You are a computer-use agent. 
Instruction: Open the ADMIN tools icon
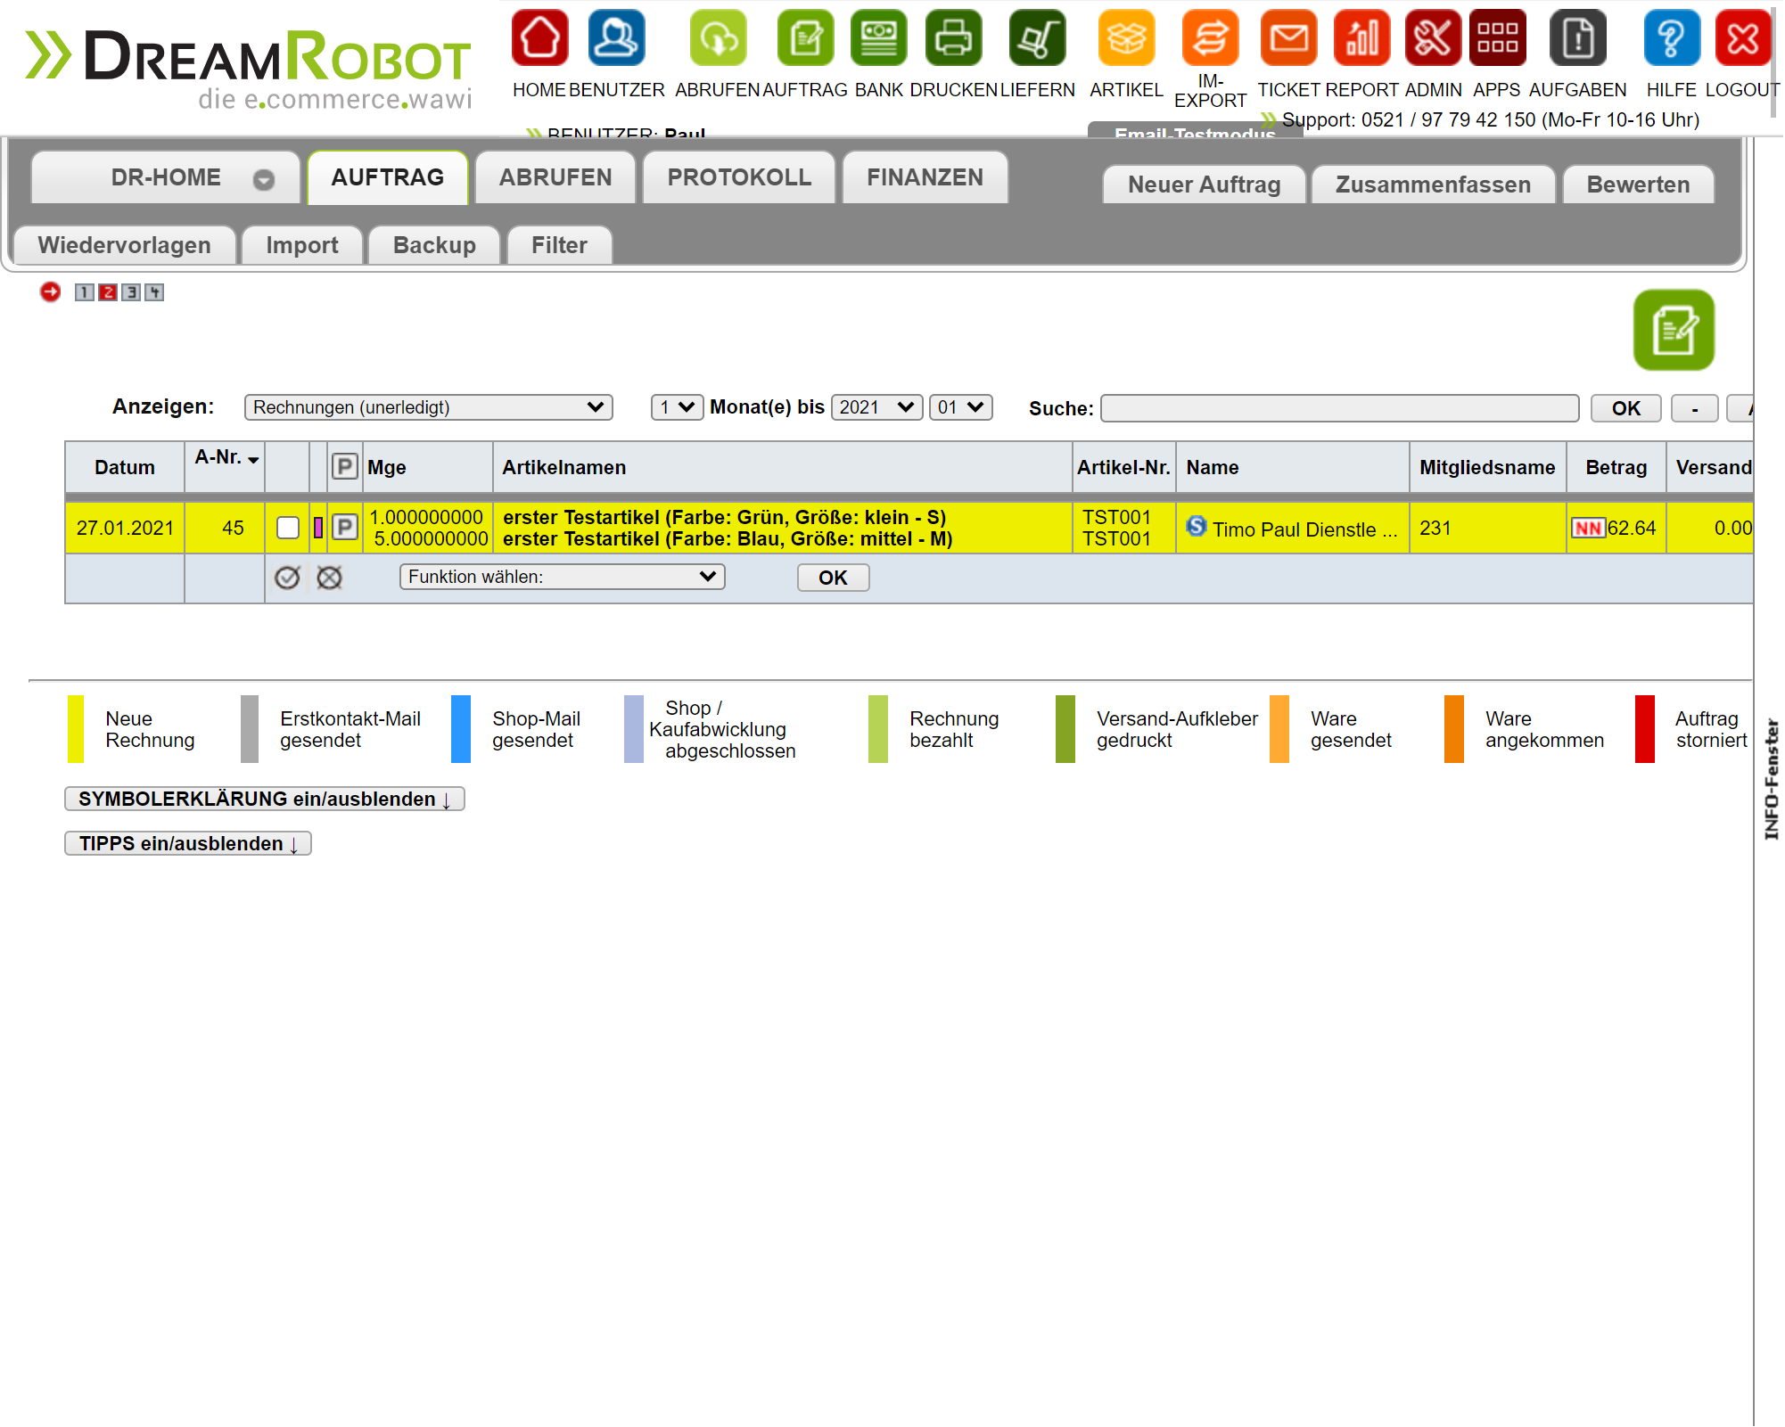point(1433,38)
